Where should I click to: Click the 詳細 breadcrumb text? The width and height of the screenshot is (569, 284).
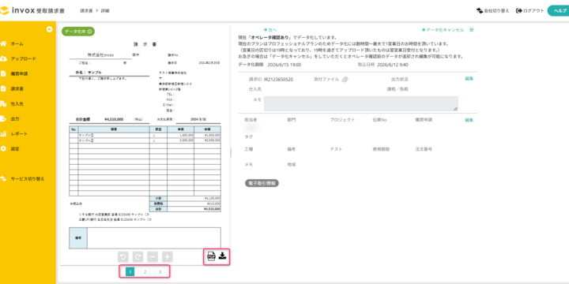click(x=106, y=11)
